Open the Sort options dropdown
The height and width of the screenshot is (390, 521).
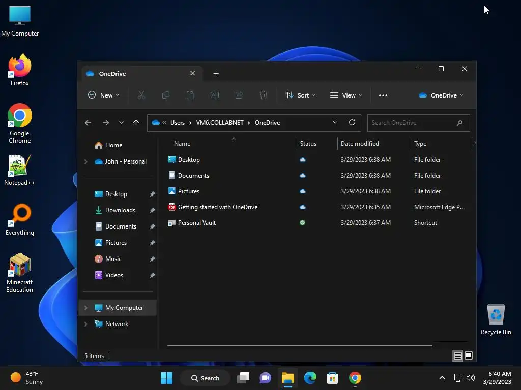tap(300, 95)
